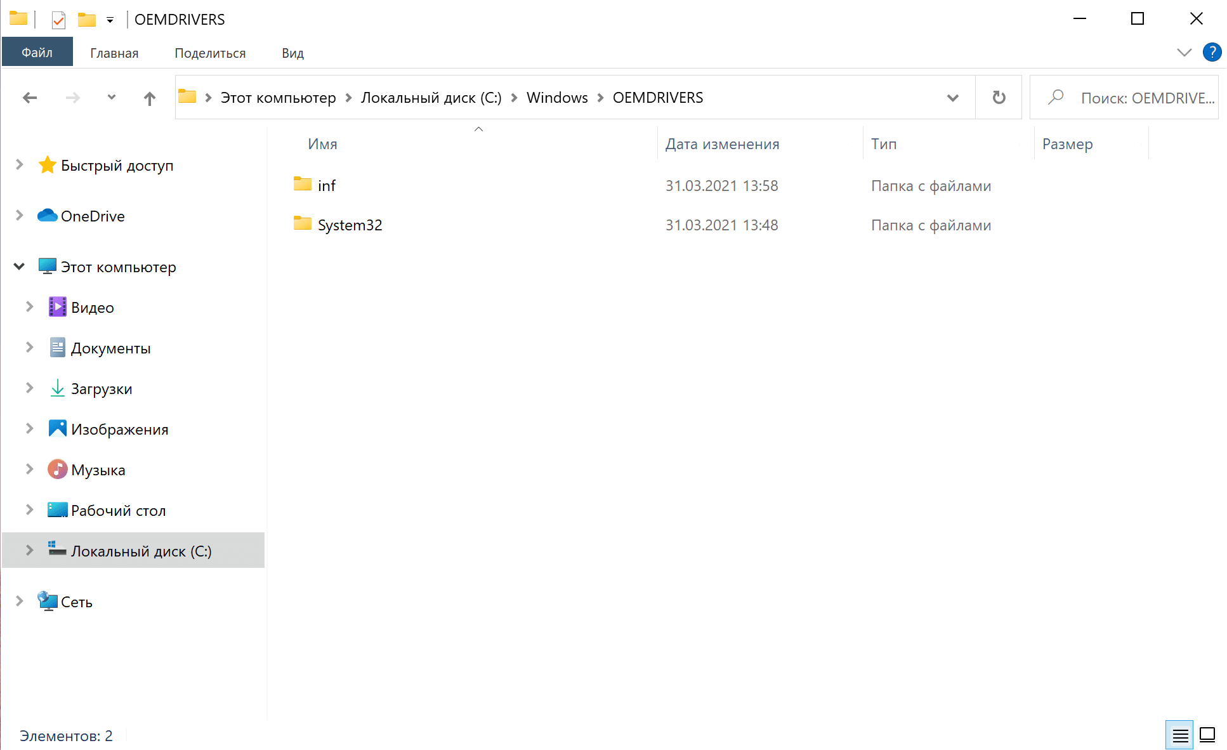1227x750 pixels.
Task: Switch to the Вид ribbon tab
Action: coord(292,53)
